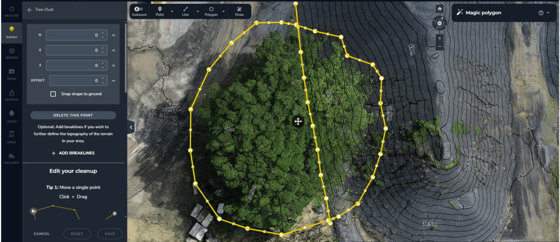Click the E coordinate input field
560x242 pixels.
coord(77,50)
